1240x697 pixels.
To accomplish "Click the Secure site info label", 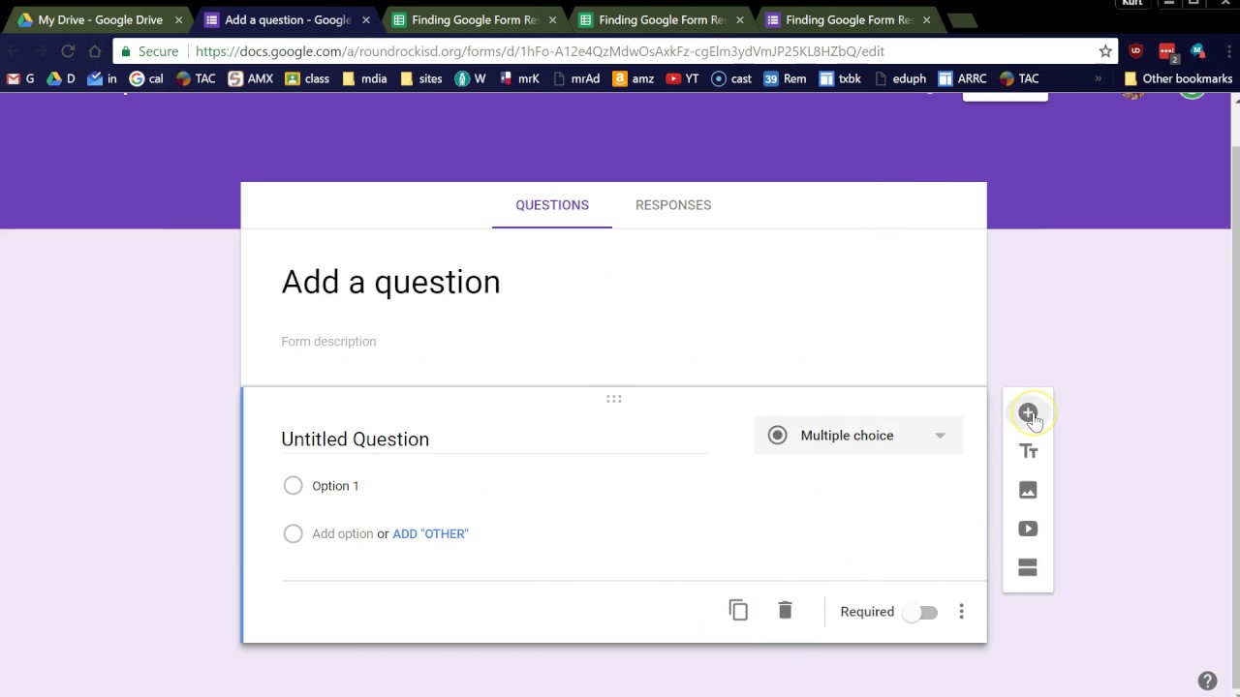I will [x=149, y=51].
